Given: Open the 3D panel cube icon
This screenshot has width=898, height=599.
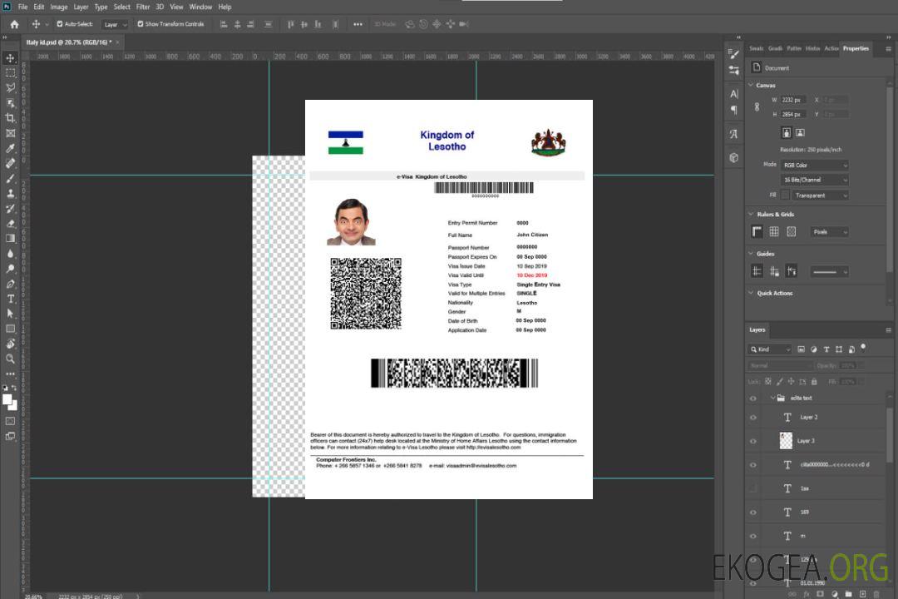Looking at the screenshot, I should point(734,157).
